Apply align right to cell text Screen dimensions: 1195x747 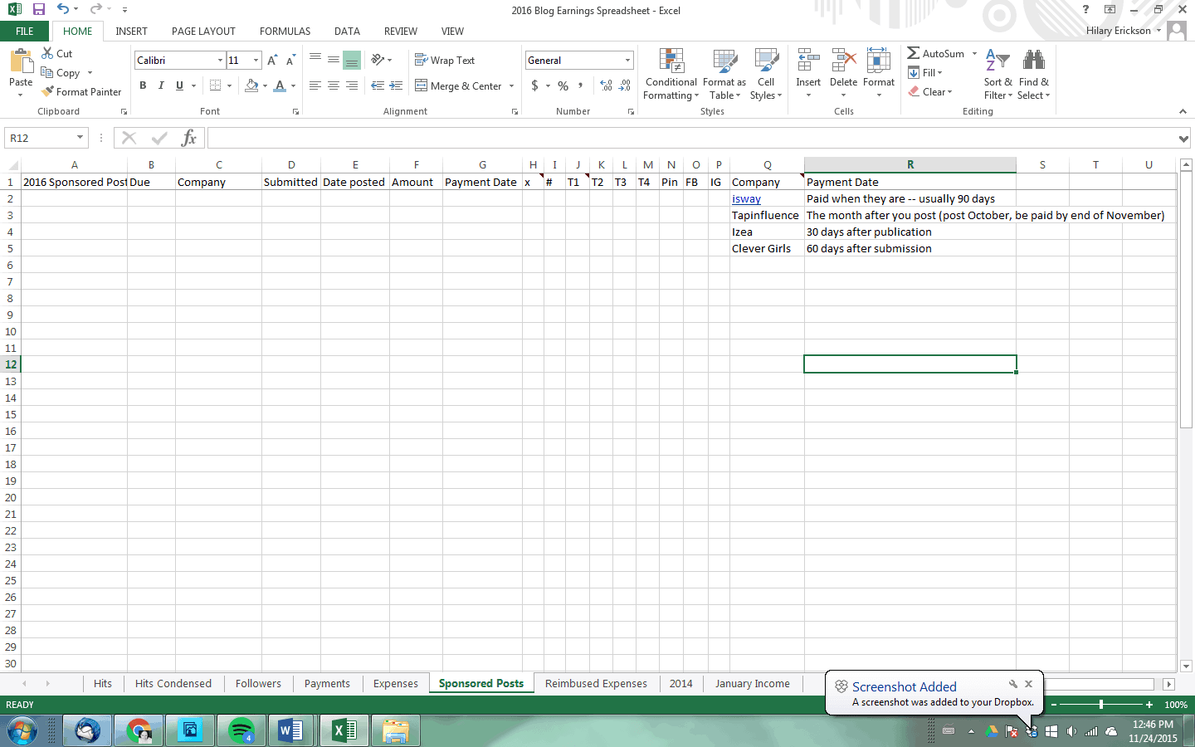coord(352,85)
